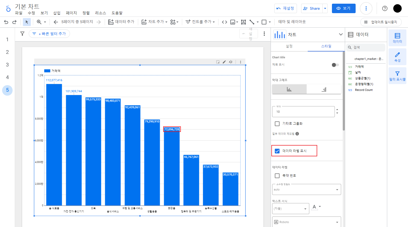Click the 재설정 button
The image size is (408, 227).
tap(286, 8)
